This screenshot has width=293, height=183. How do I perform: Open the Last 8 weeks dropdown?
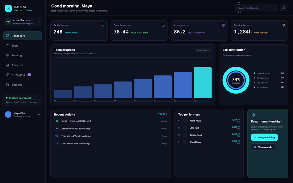(203, 50)
